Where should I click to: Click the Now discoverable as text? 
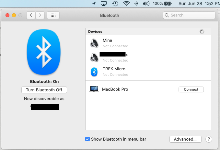pos(44,98)
